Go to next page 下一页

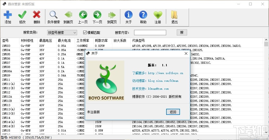click(x=97, y=17)
